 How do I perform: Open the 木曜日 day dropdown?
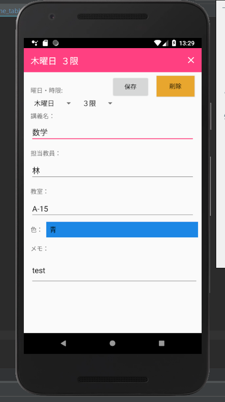point(52,103)
